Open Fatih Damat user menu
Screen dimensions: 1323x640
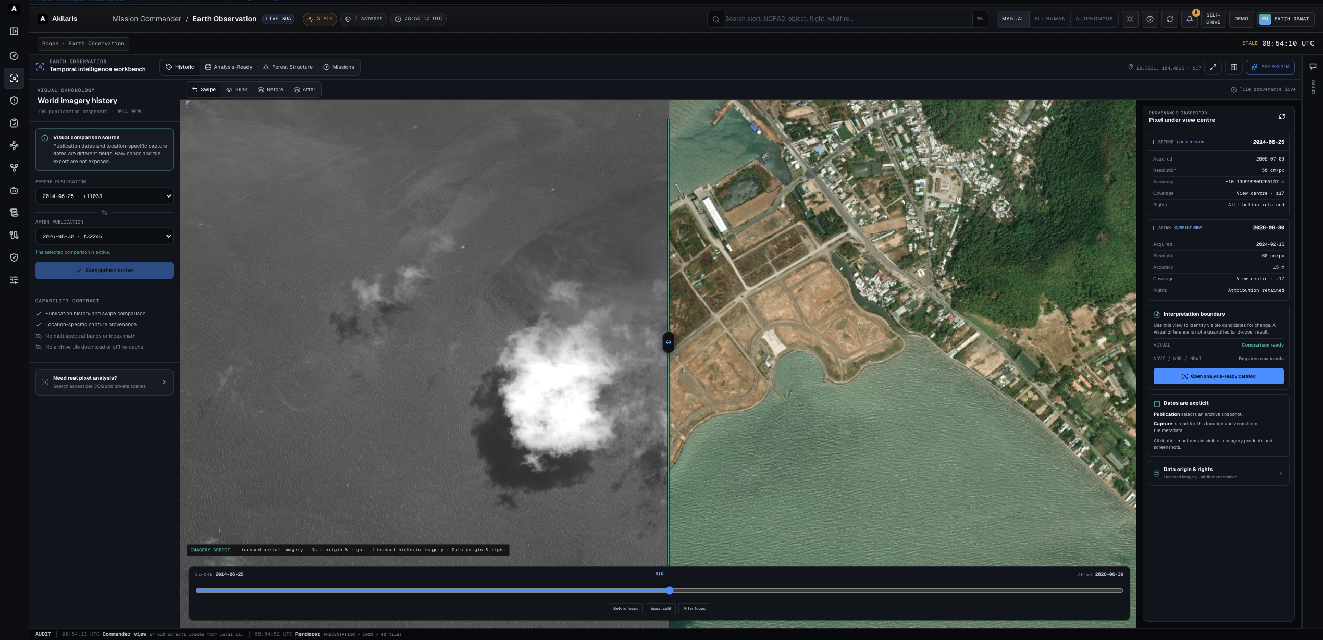tap(1285, 19)
